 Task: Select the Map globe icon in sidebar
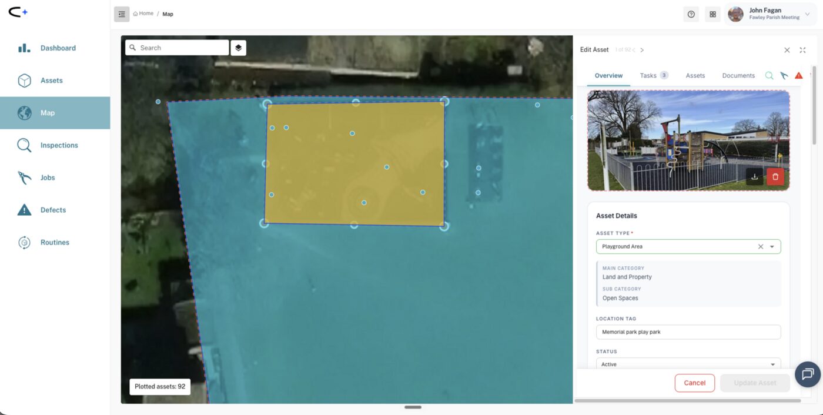[24, 113]
